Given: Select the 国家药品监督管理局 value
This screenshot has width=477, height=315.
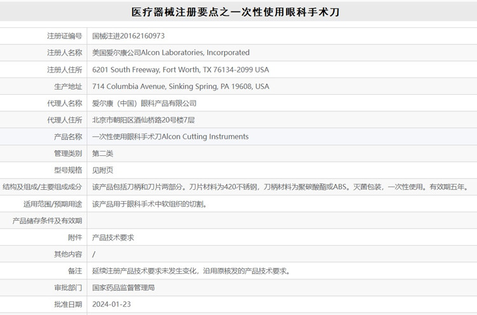Looking at the screenshot, I should coord(123,288).
